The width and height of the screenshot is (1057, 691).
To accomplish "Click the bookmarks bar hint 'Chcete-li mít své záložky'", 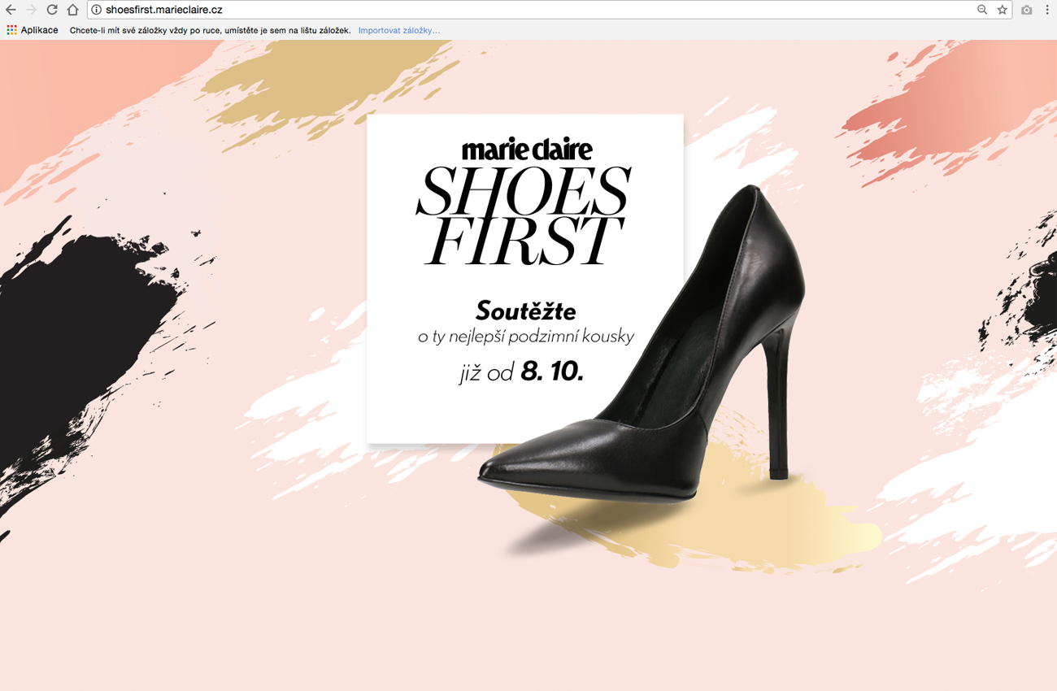I will (x=210, y=30).
